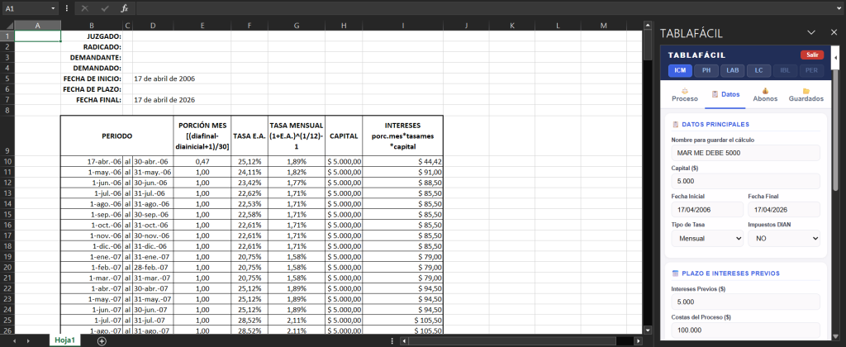This screenshot has width=846, height=347.
Task: Expand the Impuestos DIAN dropdown
Action: coord(784,238)
